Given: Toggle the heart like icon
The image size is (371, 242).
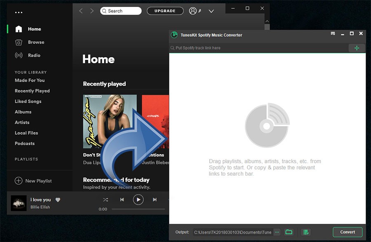Looking at the screenshot, I should coord(58,200).
